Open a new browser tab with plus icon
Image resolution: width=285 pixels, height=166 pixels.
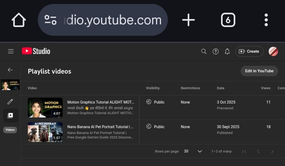(189, 19)
